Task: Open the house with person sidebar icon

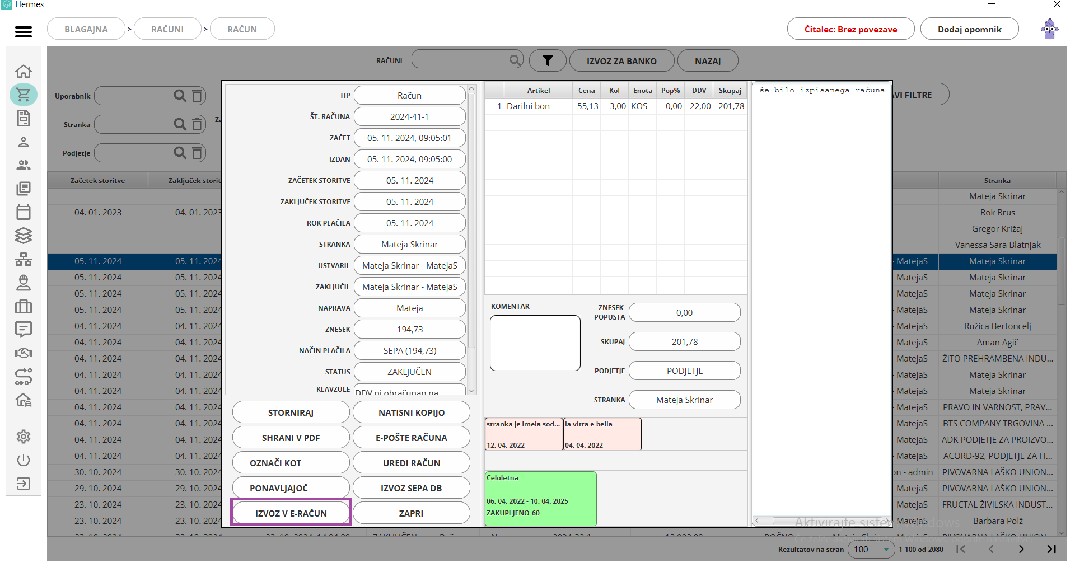Action: pos(24,400)
